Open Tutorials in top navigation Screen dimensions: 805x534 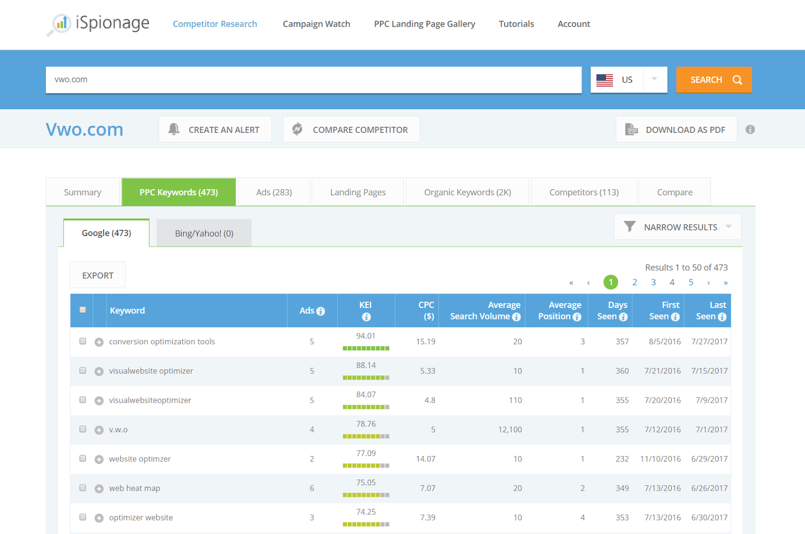point(516,24)
